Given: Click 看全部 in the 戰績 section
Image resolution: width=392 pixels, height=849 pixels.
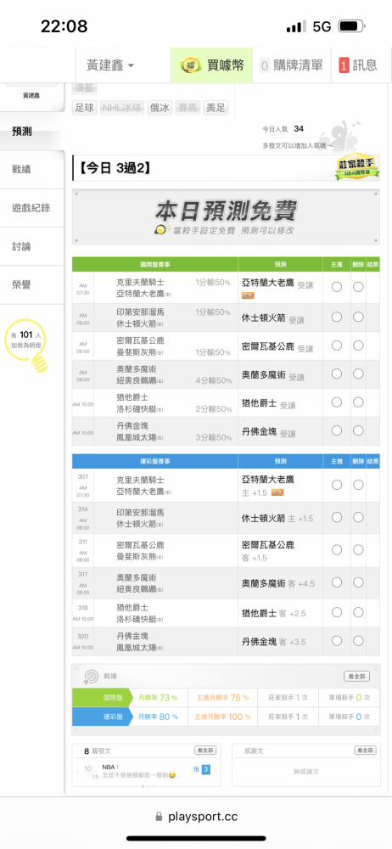Looking at the screenshot, I should coord(357,677).
